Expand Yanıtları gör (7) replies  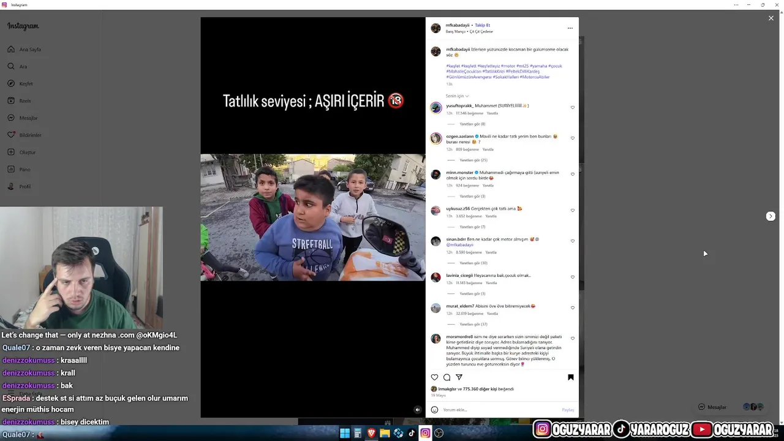pyautogui.click(x=472, y=227)
